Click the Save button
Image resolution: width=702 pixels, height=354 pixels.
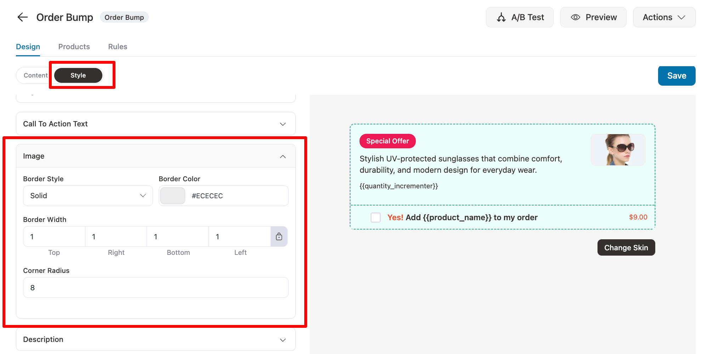click(676, 76)
